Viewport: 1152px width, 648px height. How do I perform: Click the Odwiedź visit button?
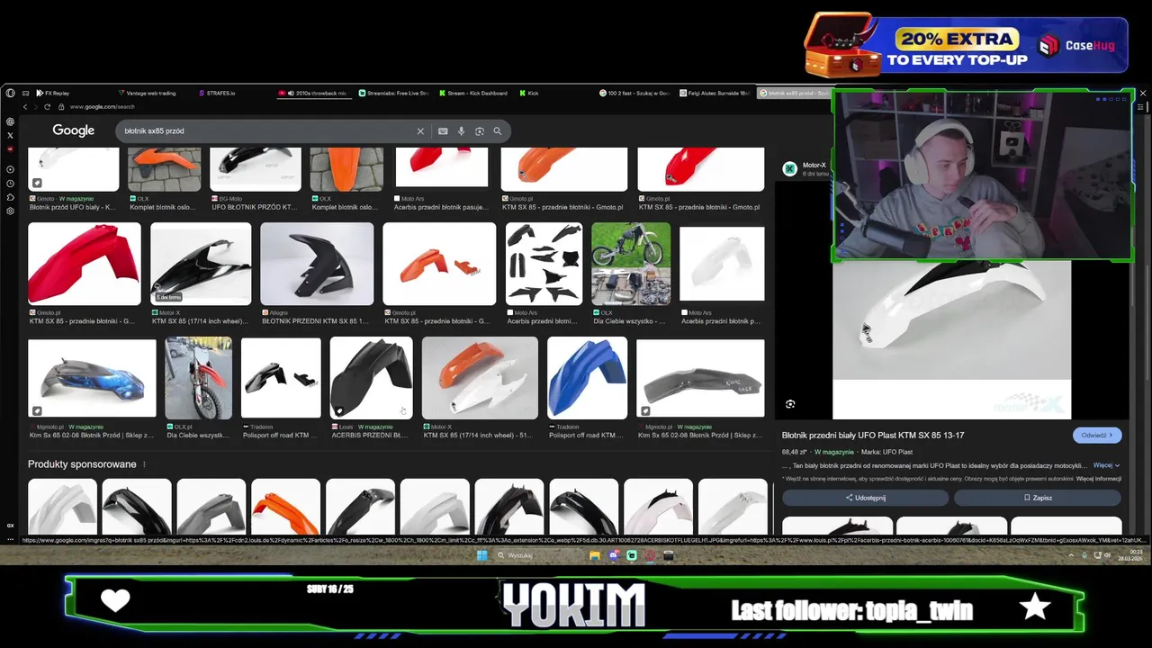[1097, 436]
